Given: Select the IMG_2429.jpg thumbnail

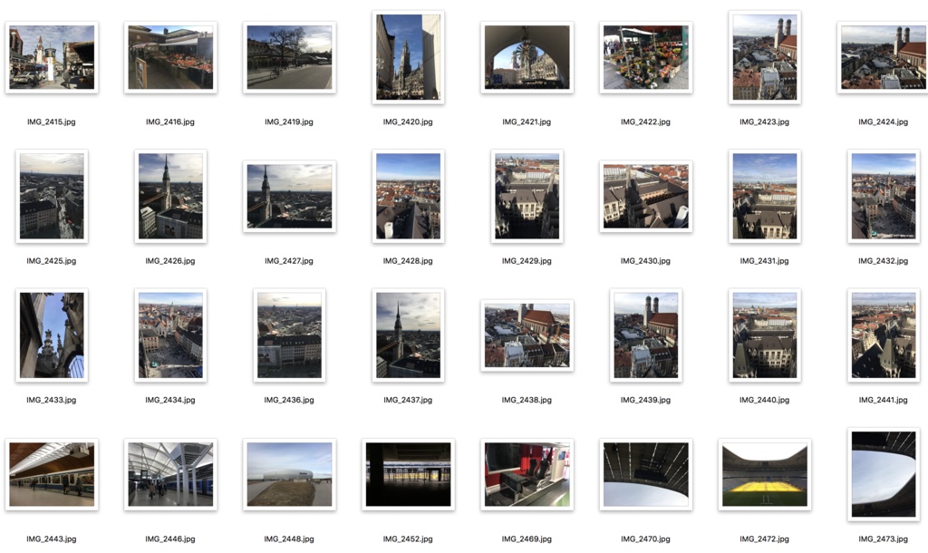Looking at the screenshot, I should tap(527, 196).
